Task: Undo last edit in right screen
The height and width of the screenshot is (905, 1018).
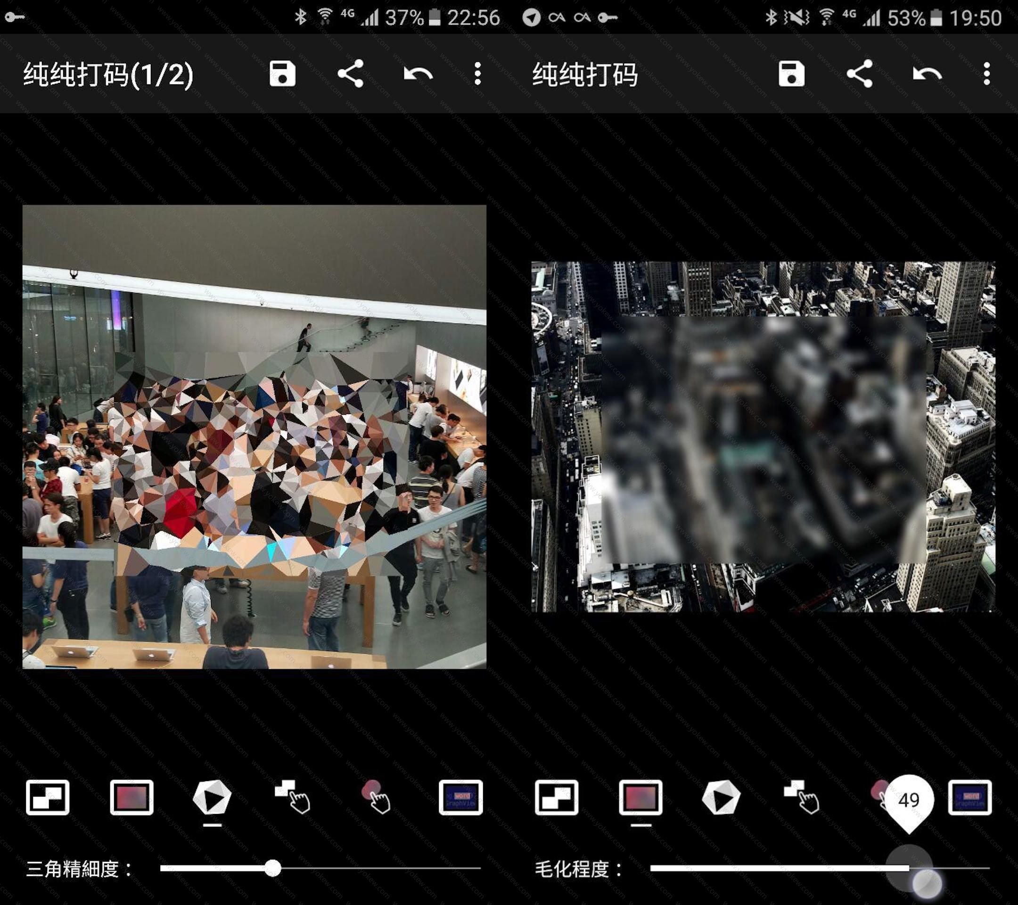Action: click(927, 74)
